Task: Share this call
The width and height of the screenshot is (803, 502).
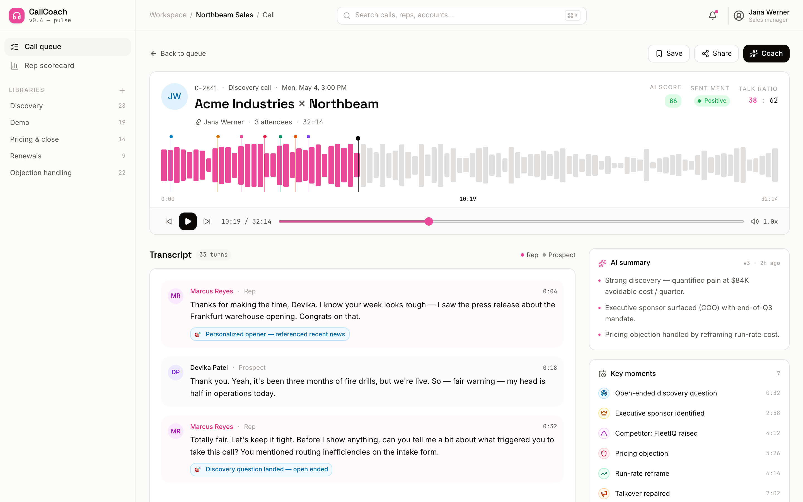Action: (716, 54)
